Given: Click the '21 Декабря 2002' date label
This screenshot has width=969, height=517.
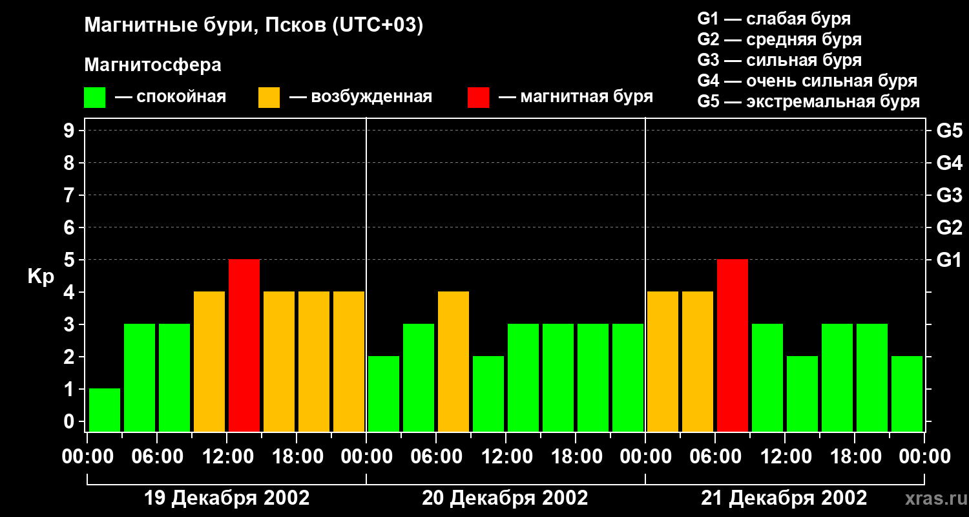Looking at the screenshot, I should coord(784,498).
